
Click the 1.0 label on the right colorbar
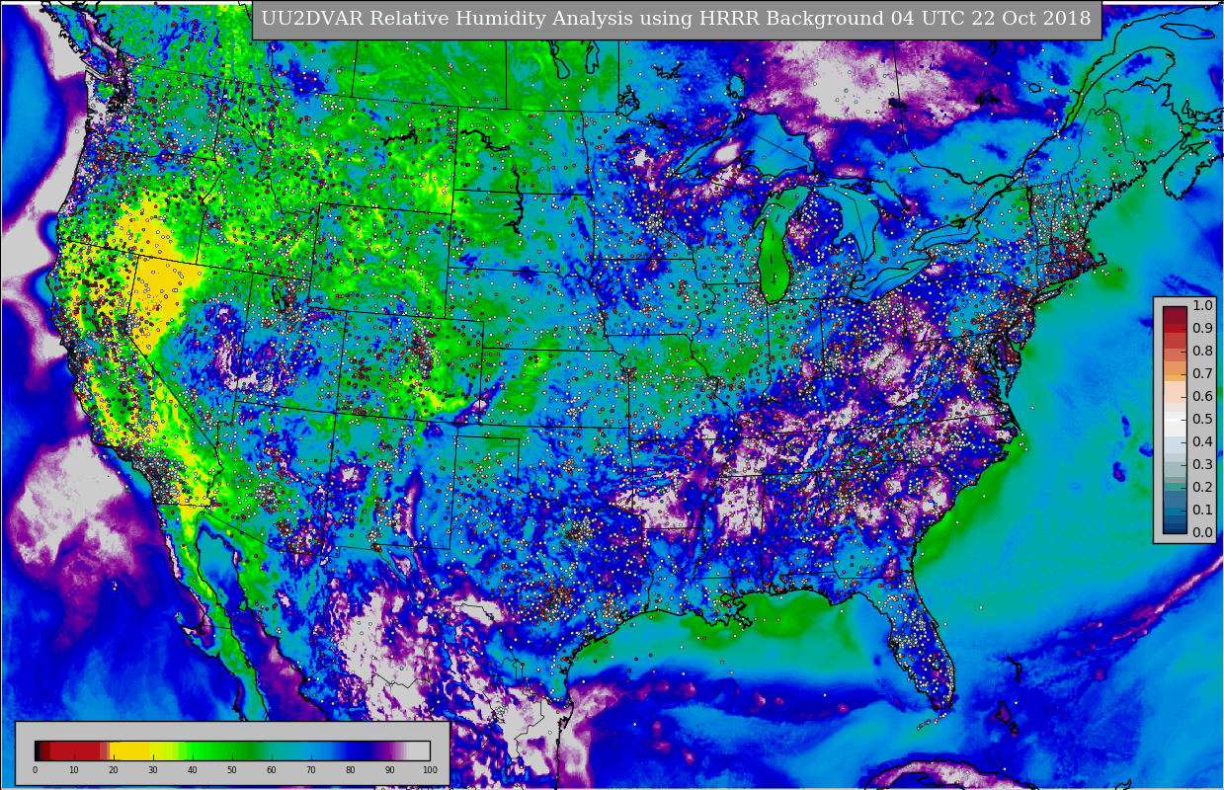[1202, 306]
